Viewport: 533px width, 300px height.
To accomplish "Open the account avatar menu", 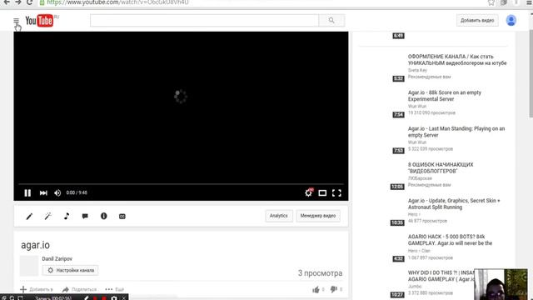I will (511, 20).
